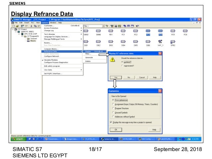The height and width of the screenshot is (159, 212).
Task: Click Help in the Customize dialog
Action: [x=154, y=130]
